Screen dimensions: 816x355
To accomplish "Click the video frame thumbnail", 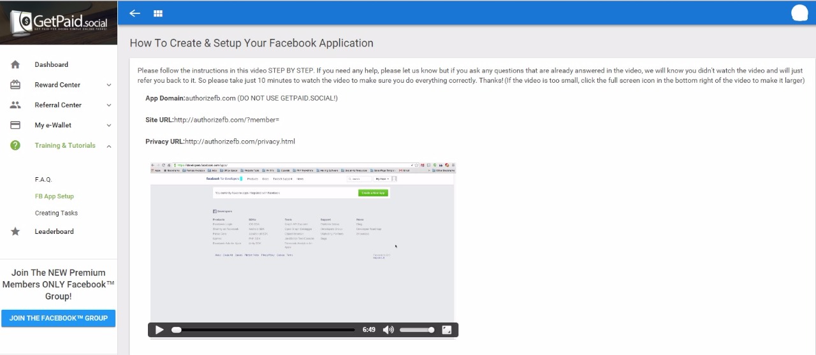I will 302,242.
